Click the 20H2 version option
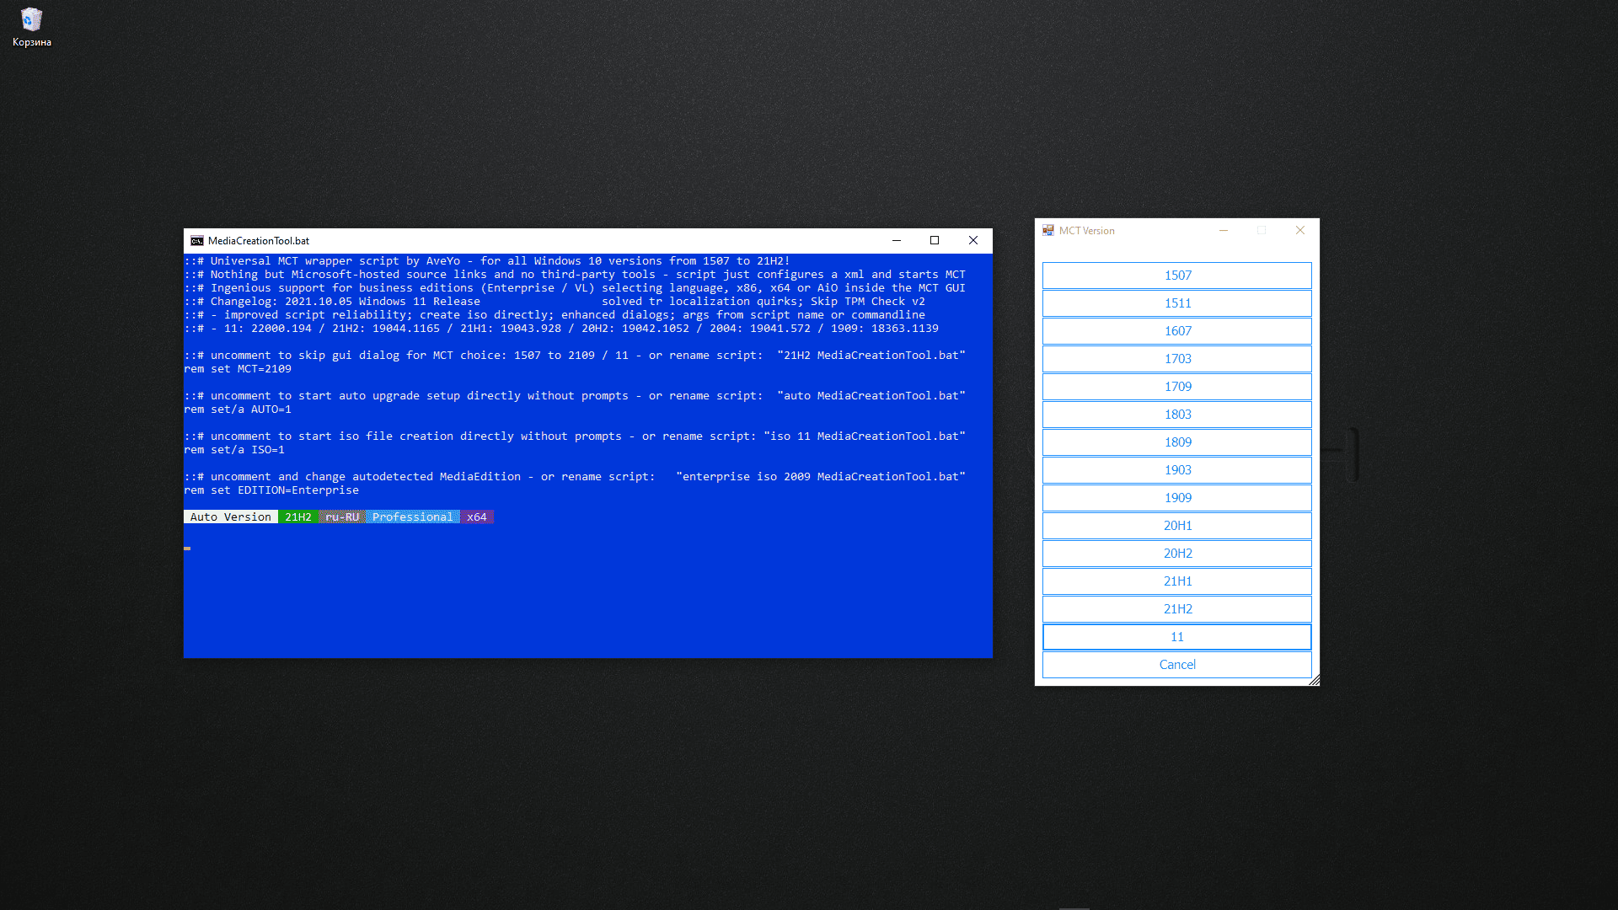The image size is (1618, 910). pos(1177,554)
